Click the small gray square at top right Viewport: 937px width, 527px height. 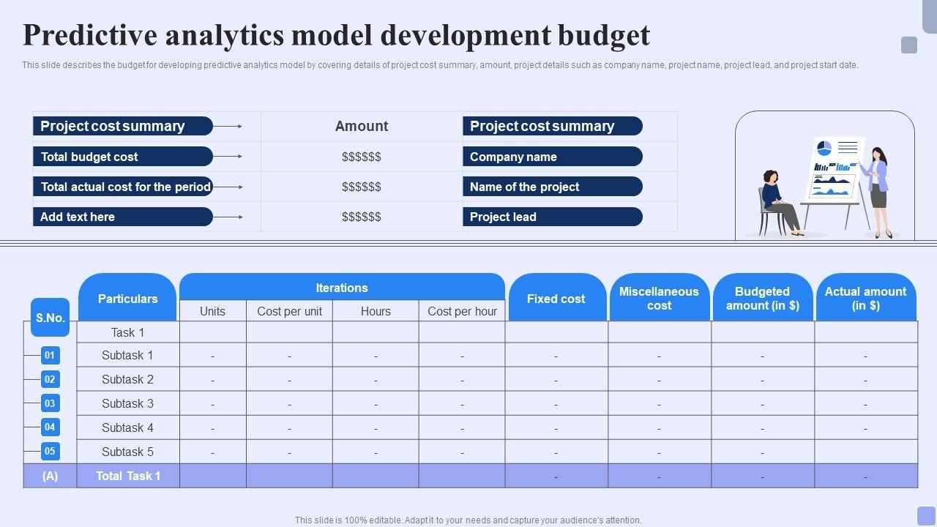(x=908, y=45)
